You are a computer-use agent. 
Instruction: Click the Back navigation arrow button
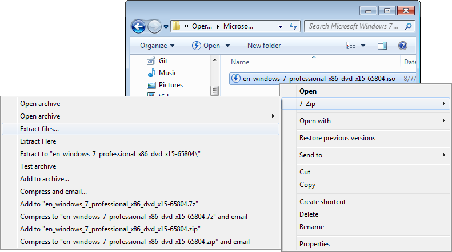[138, 26]
